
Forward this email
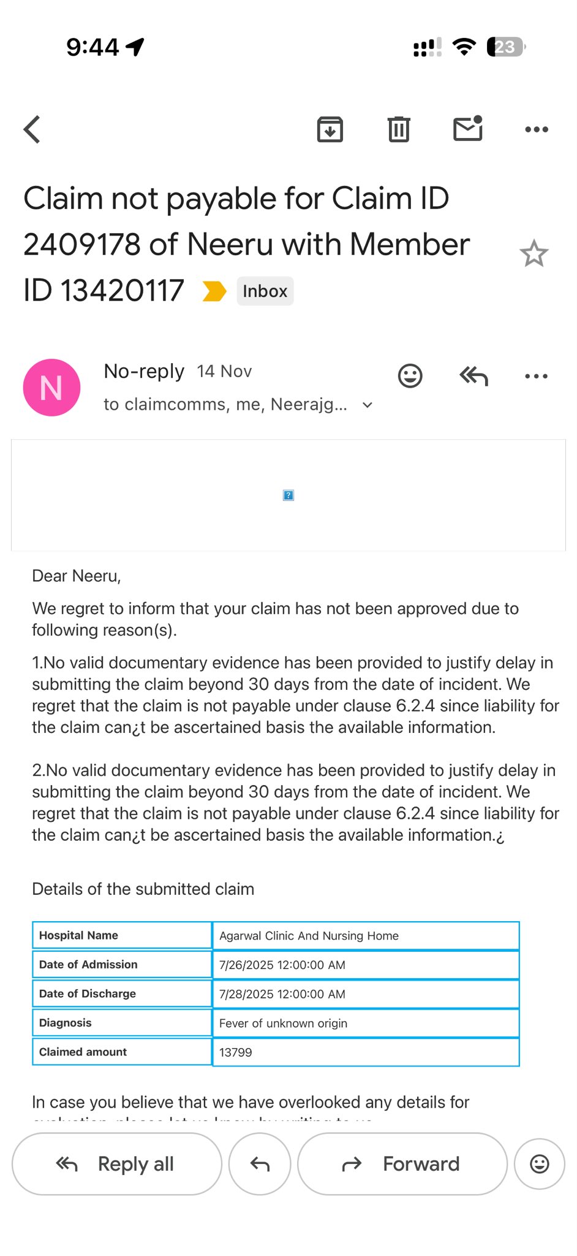click(402, 1164)
